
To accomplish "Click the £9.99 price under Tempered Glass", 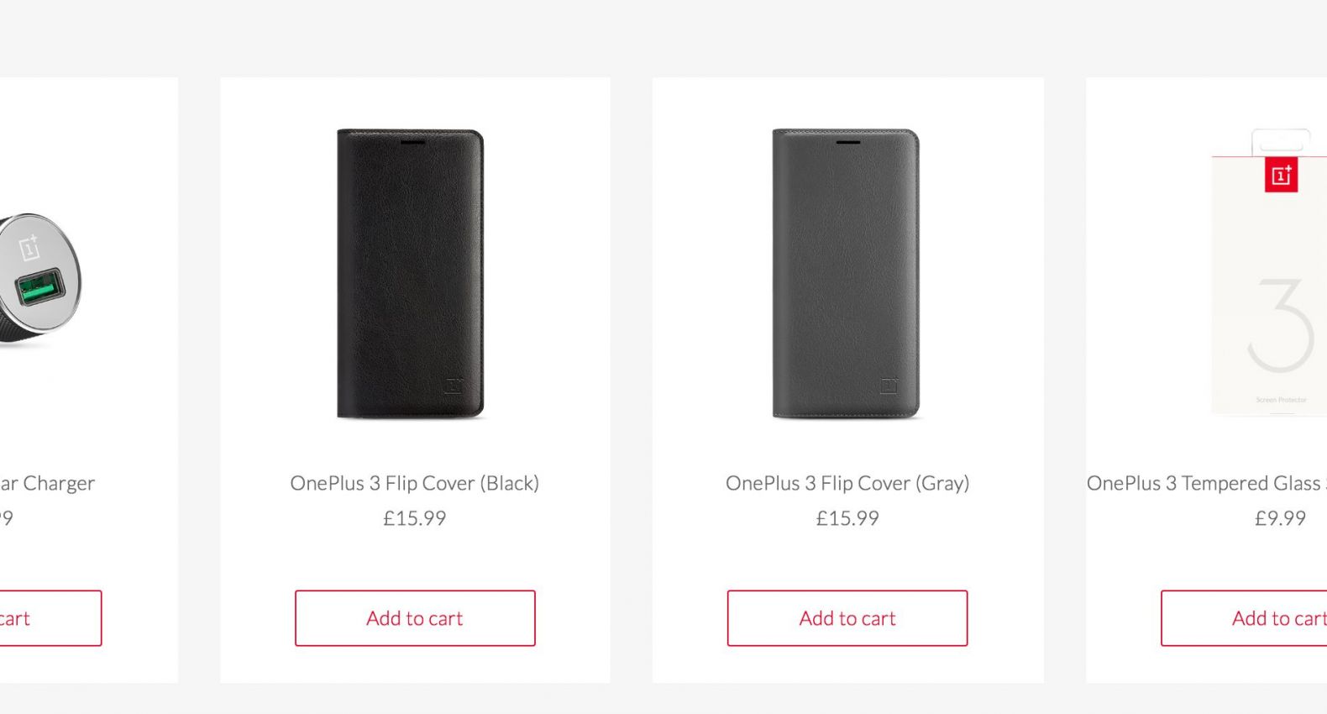I will [x=1280, y=518].
